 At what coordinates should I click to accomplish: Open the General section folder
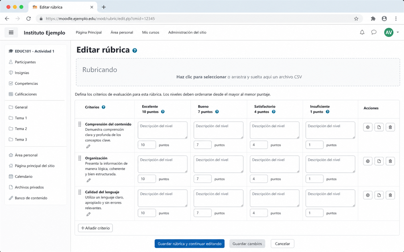(21, 107)
